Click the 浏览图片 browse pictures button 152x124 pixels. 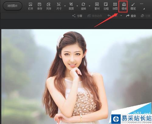pyautogui.click(x=12, y=6)
